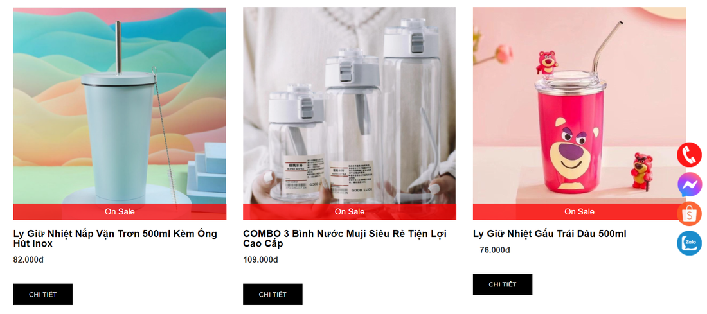Click the 82.000đ price label
The width and height of the screenshot is (707, 314).
[28, 259]
